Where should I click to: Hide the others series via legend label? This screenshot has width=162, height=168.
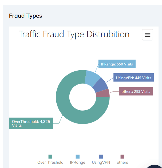click(123, 162)
